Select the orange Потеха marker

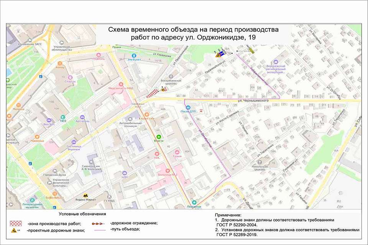(18, 105)
